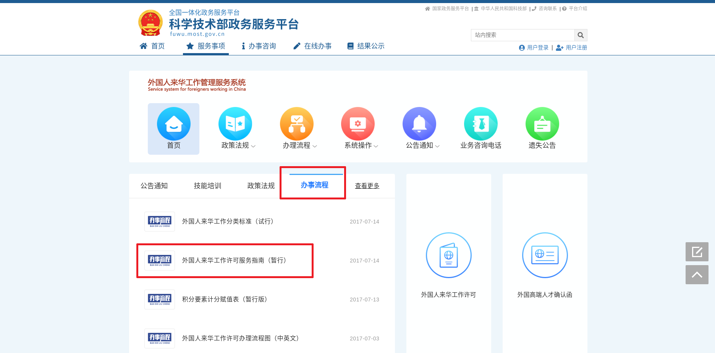Open 外国人来华工作许可服务指南（暂行） article

coord(234,261)
